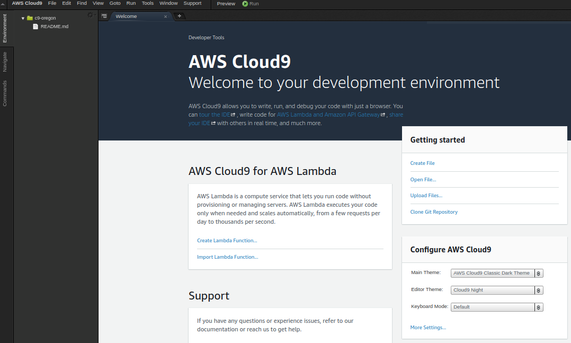Screen dimensions: 571x343
Task: Click the Create File link
Action: [x=423, y=163]
